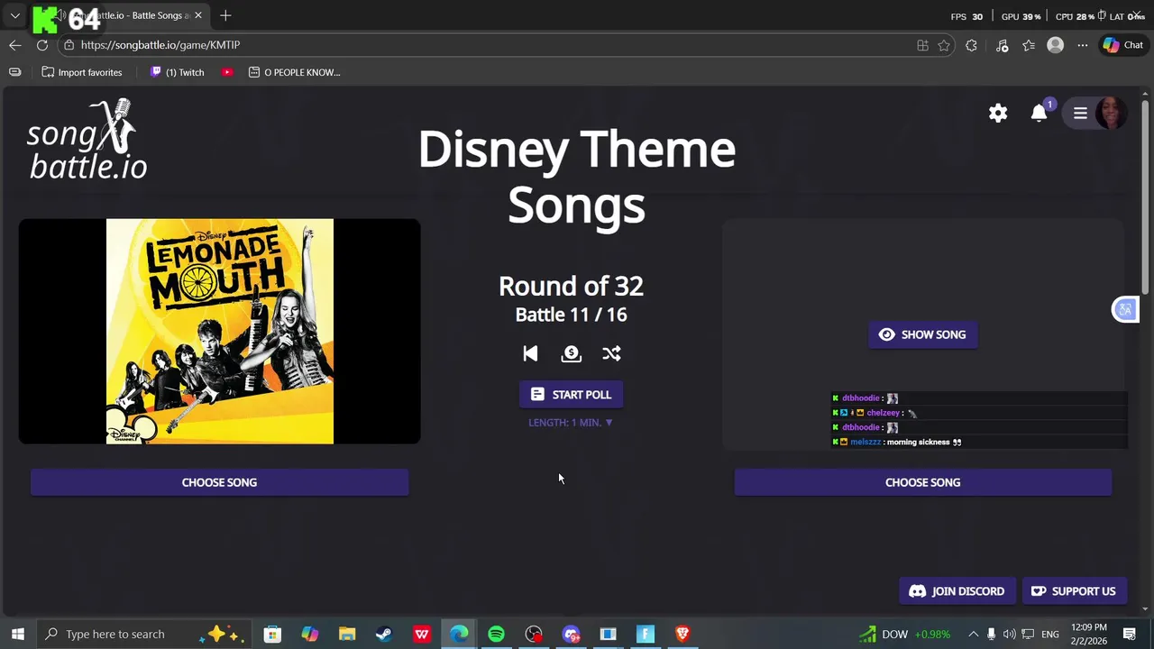The width and height of the screenshot is (1154, 649).
Task: Reveal the hidden song with Show Song
Action: (922, 334)
